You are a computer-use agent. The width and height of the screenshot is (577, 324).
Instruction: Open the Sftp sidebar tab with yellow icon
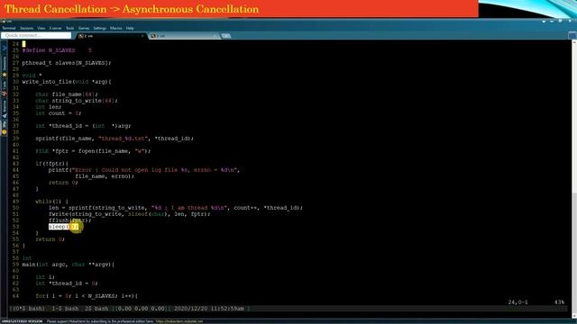[x=5, y=128]
